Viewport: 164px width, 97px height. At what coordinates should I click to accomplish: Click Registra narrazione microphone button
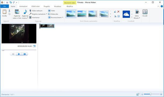coord(37,14)
